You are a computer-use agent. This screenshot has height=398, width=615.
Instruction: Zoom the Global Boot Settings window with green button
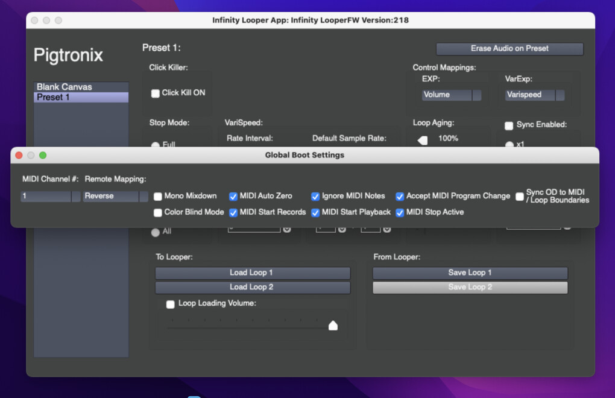[x=43, y=155]
